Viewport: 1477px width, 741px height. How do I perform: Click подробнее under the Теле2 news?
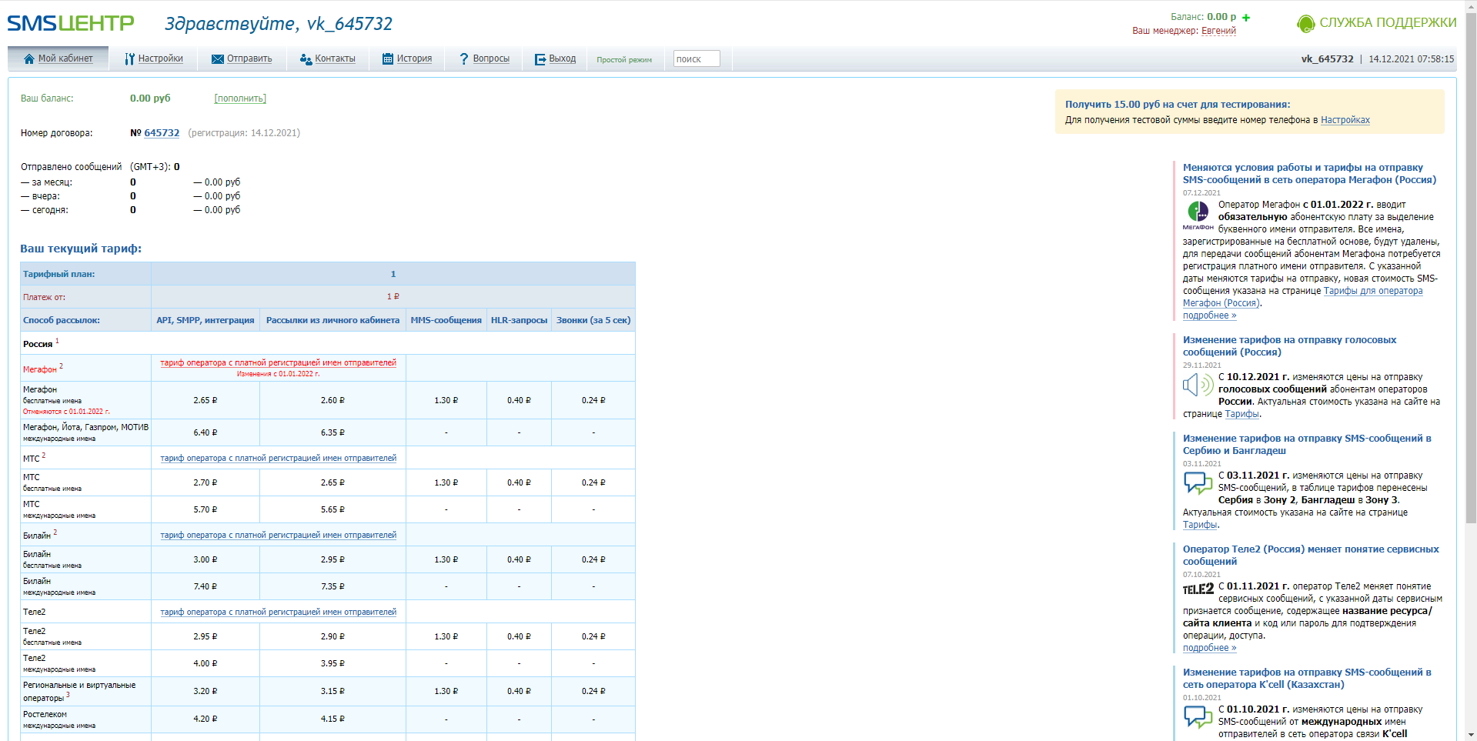click(1209, 648)
